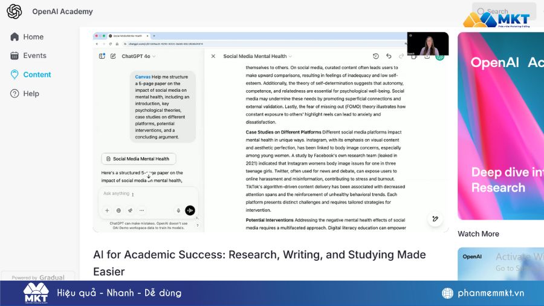
Task: Click the Home house icon
Action: pyautogui.click(x=15, y=37)
